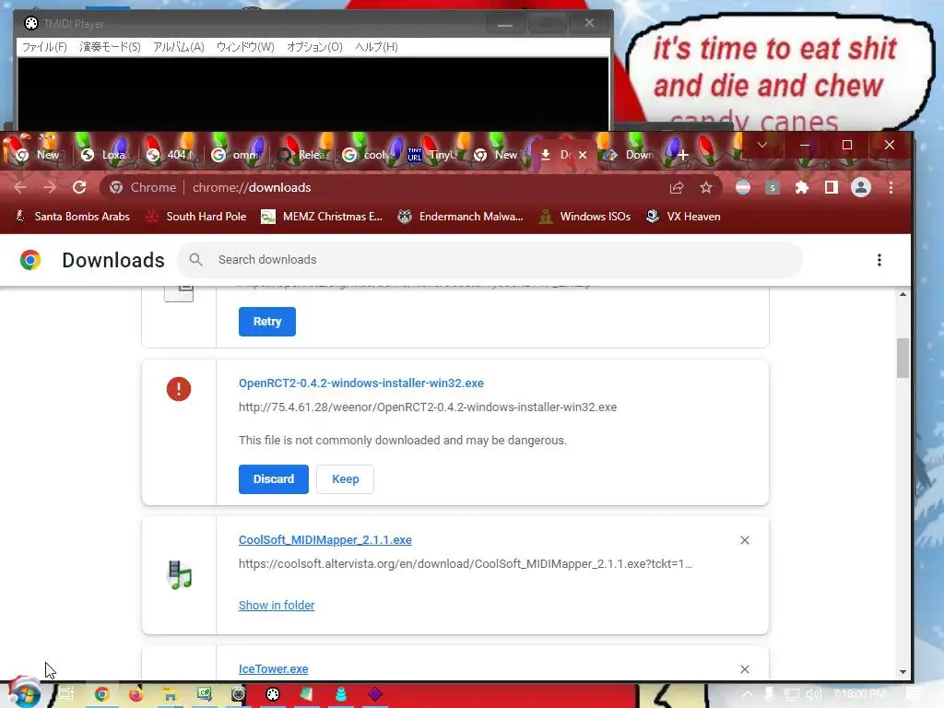This screenshot has height=708, width=944.
Task: Open MEMZ Christmas E... bookmark
Action: pyautogui.click(x=322, y=217)
